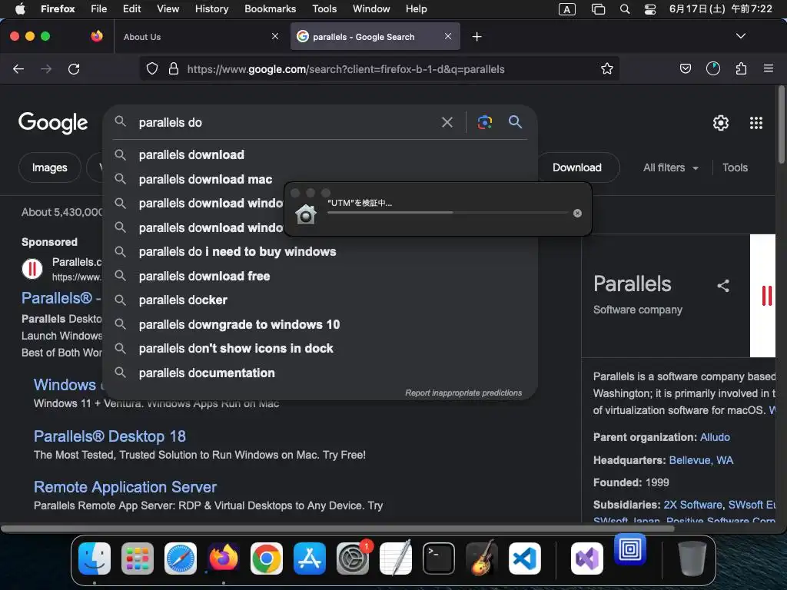
Task: Launch Google Chrome from the dock
Action: coord(267,559)
